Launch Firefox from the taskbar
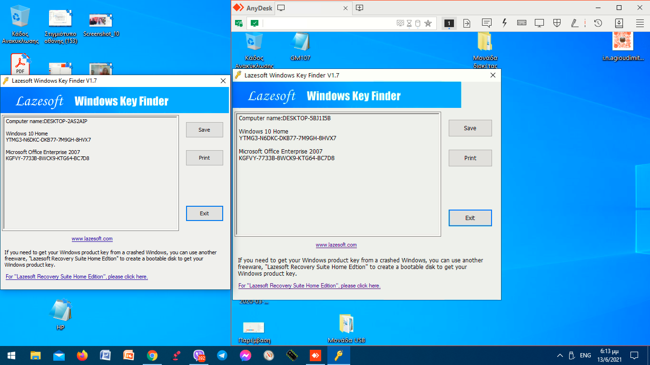650x365 pixels. point(82,355)
